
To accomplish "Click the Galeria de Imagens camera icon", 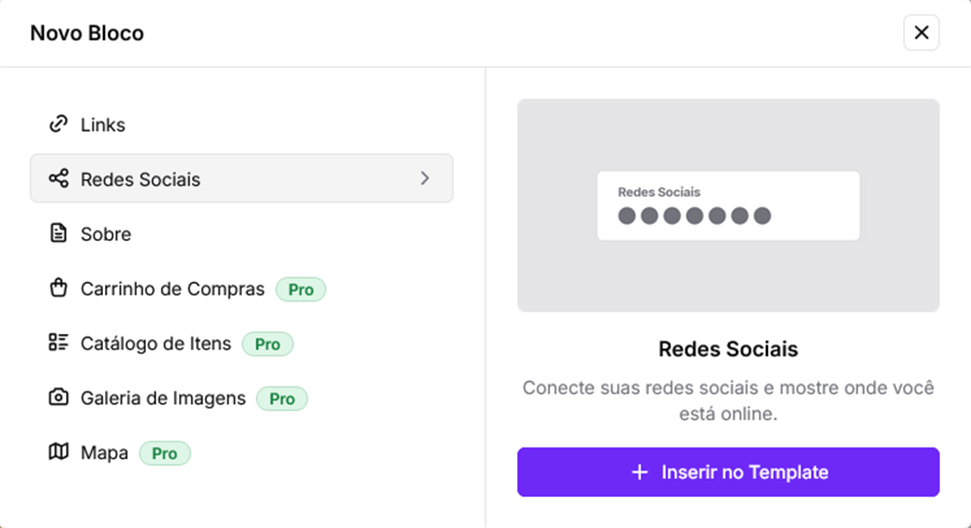I will click(x=59, y=397).
